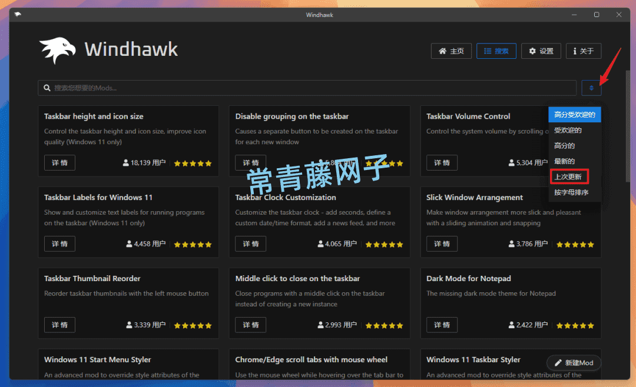
Task: Click user icon beside 4,065 用户
Action: pos(320,243)
